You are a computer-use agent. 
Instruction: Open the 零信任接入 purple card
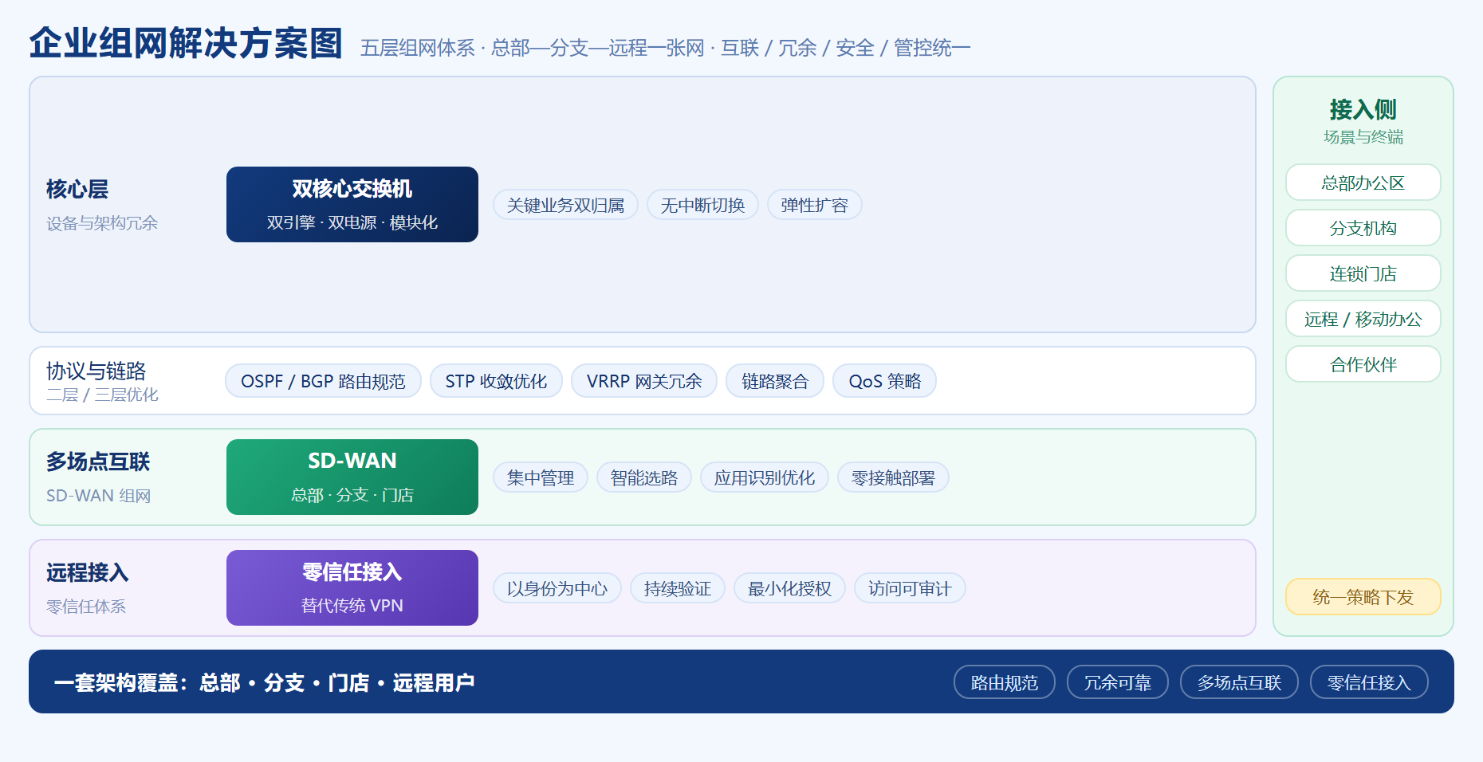coord(352,587)
